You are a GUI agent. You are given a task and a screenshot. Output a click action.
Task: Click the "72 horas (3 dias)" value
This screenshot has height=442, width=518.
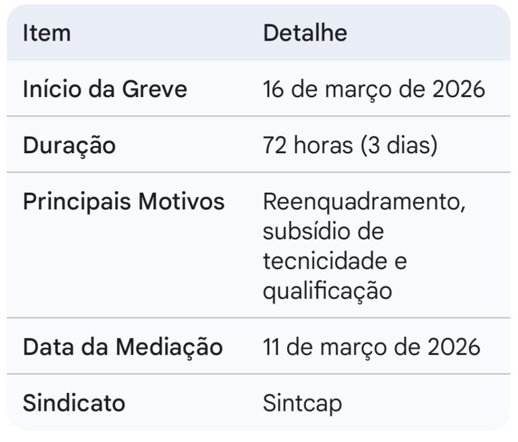(350, 146)
